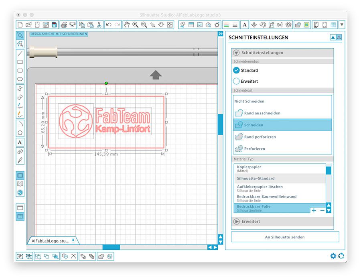Choose Nicht Schneiden cut style
The image size is (361, 279).
(282, 101)
